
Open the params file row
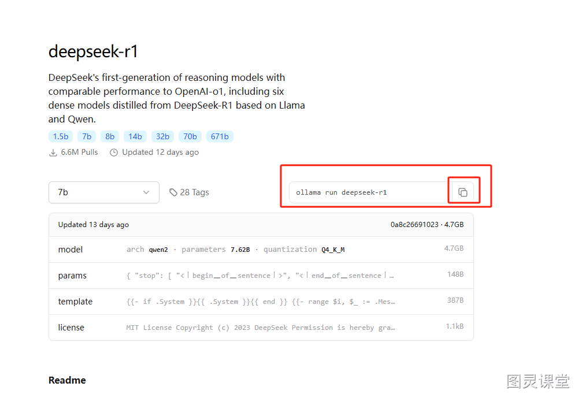(x=261, y=276)
